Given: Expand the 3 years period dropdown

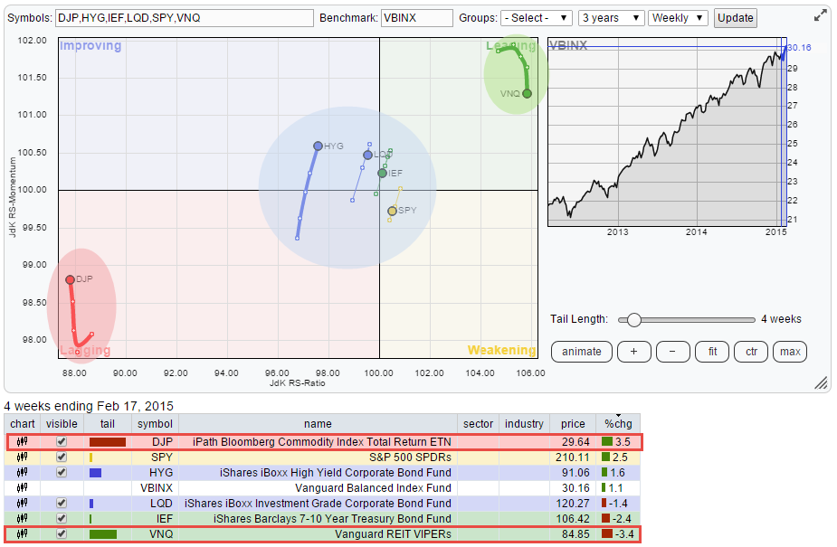Looking at the screenshot, I should point(611,18).
